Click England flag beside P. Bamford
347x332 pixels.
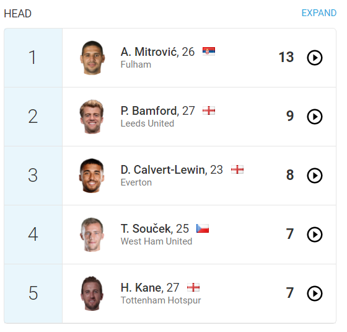pos(209,110)
